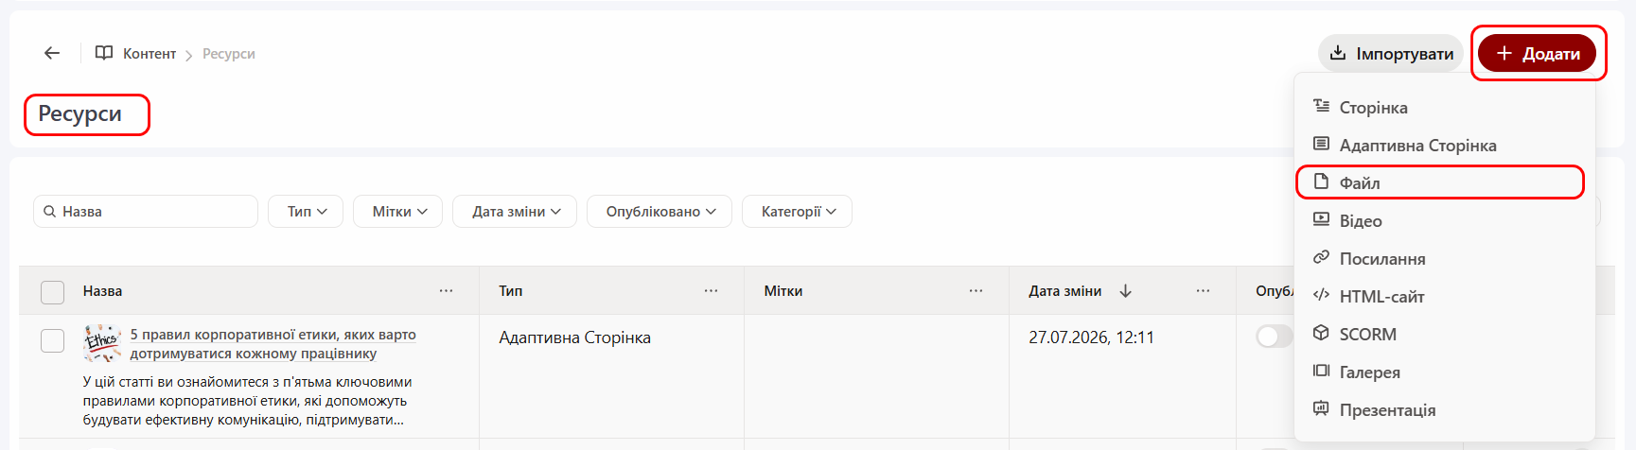Image resolution: width=1636 pixels, height=450 pixels.
Task: Open column options dots for Дата зміни
Action: tap(1203, 290)
